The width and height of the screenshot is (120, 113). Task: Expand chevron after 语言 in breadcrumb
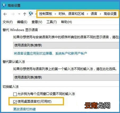(x=100, y=14)
